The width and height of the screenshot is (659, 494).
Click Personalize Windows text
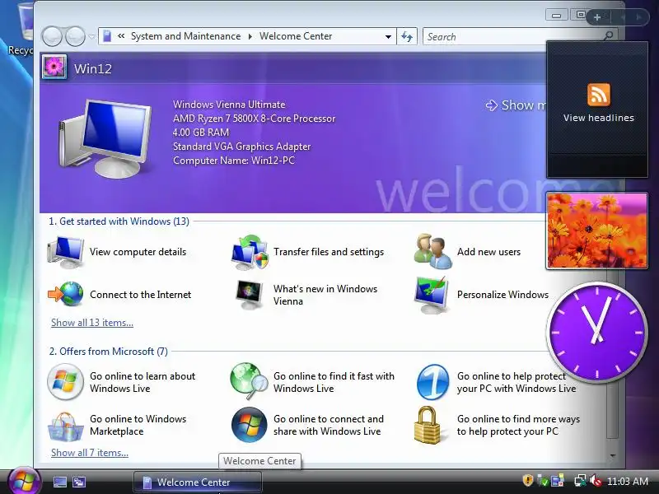coord(502,295)
